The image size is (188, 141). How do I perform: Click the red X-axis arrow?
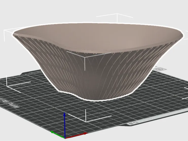tap(76, 136)
